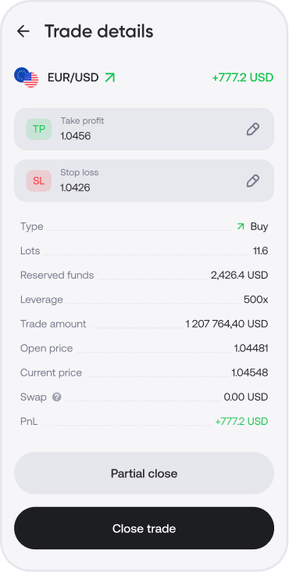Edit Take profit with pencil icon
This screenshot has width=289, height=572.
[x=253, y=129]
